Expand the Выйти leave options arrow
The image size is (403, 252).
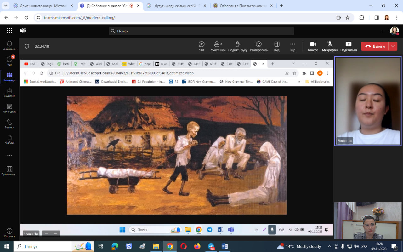393,46
